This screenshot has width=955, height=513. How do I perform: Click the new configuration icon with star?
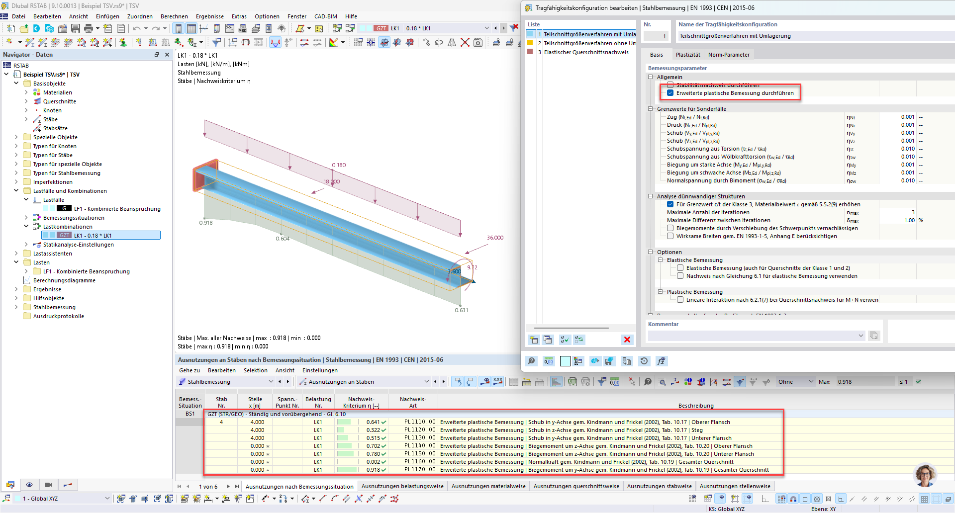click(x=534, y=340)
